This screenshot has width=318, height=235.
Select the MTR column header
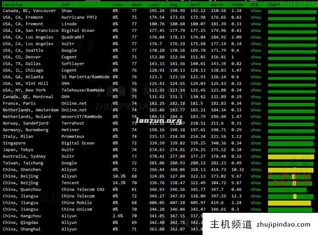pos(254,4)
